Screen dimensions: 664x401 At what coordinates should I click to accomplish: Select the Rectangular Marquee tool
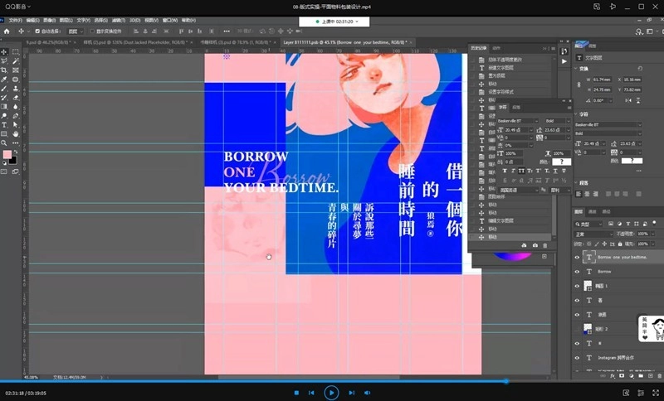click(15, 51)
